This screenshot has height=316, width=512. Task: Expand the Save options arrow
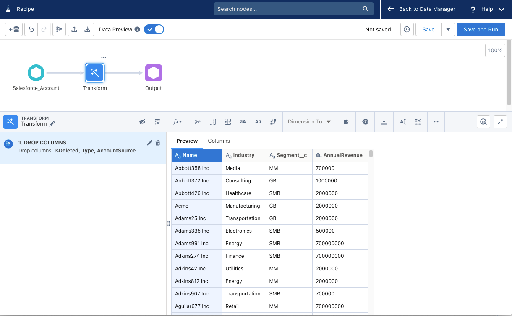click(448, 29)
